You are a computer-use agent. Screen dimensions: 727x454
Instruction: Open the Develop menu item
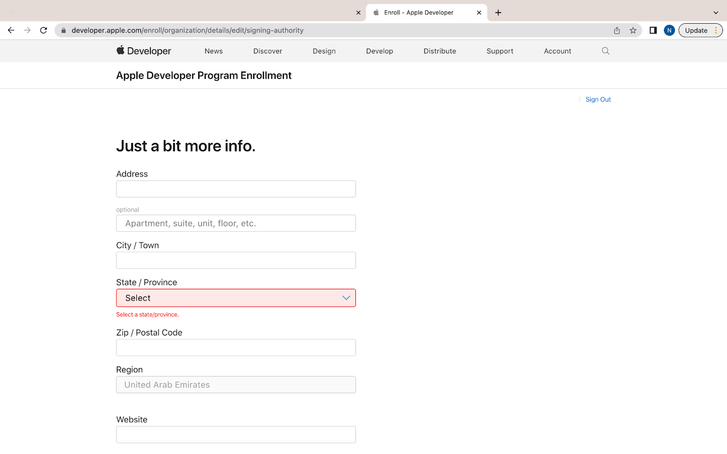pyautogui.click(x=379, y=51)
